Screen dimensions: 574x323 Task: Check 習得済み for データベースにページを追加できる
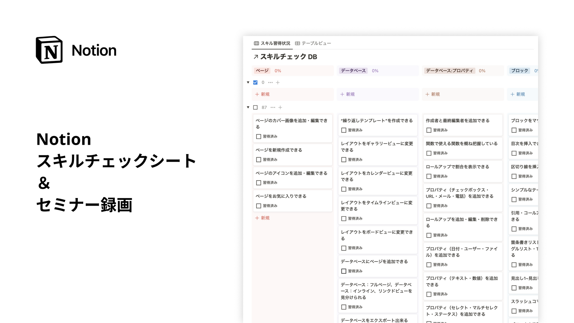tap(344, 271)
